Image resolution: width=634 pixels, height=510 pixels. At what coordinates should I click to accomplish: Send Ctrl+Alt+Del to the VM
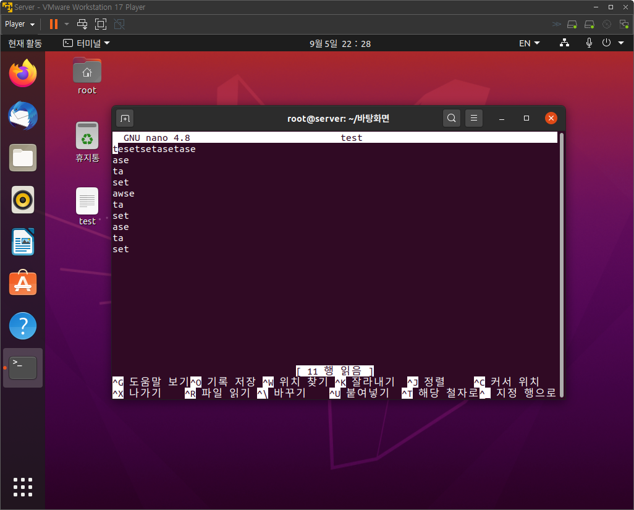pos(82,24)
